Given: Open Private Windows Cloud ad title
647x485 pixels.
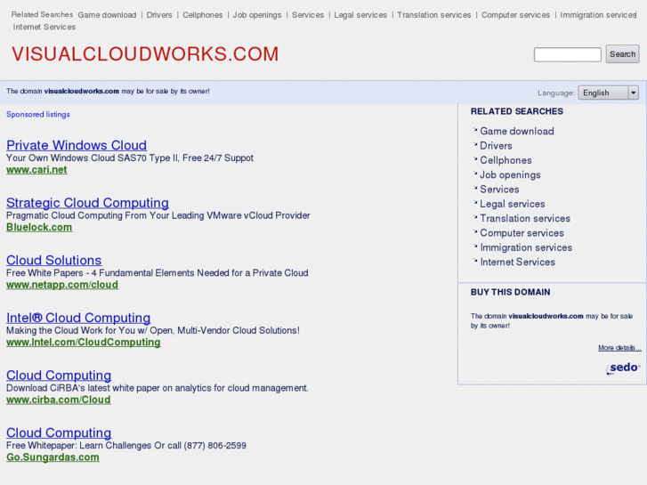Looking at the screenshot, I should 77,145.
